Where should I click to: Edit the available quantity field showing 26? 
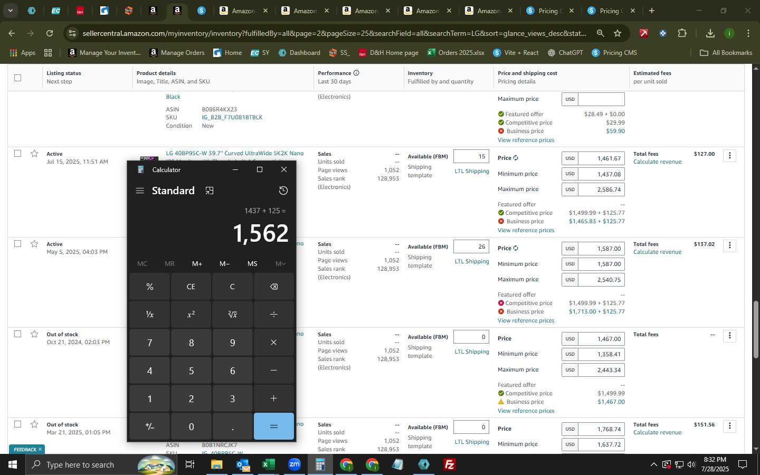[471, 246]
